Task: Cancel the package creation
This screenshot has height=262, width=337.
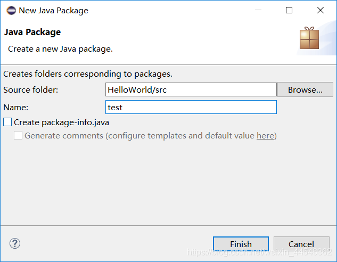Action: coord(301,244)
